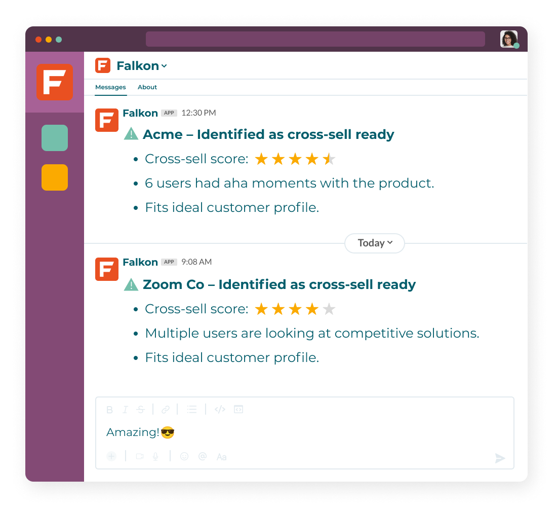Toggle bold formatting in composer
This screenshot has height=508, width=557.
109,410
